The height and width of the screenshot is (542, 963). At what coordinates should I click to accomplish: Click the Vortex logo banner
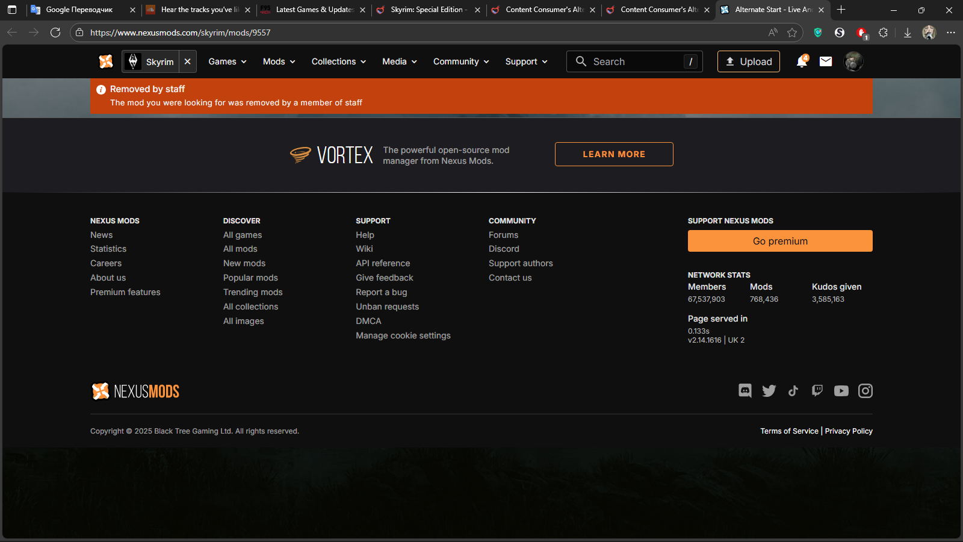tap(331, 155)
